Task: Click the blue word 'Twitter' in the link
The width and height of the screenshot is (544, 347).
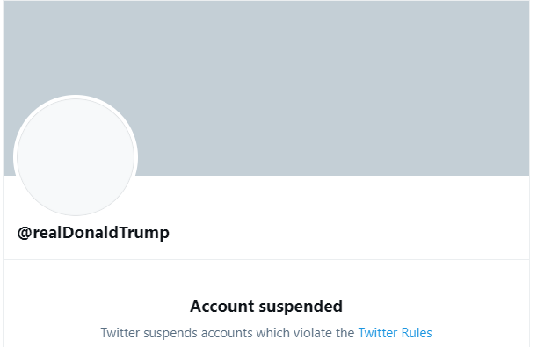Action: [x=378, y=333]
